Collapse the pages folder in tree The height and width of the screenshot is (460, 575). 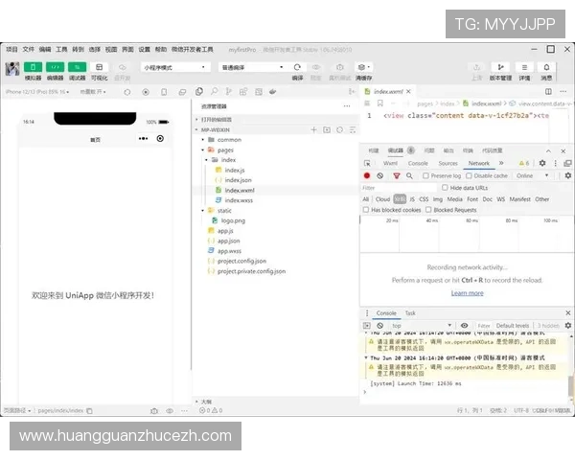pyautogui.click(x=202, y=150)
